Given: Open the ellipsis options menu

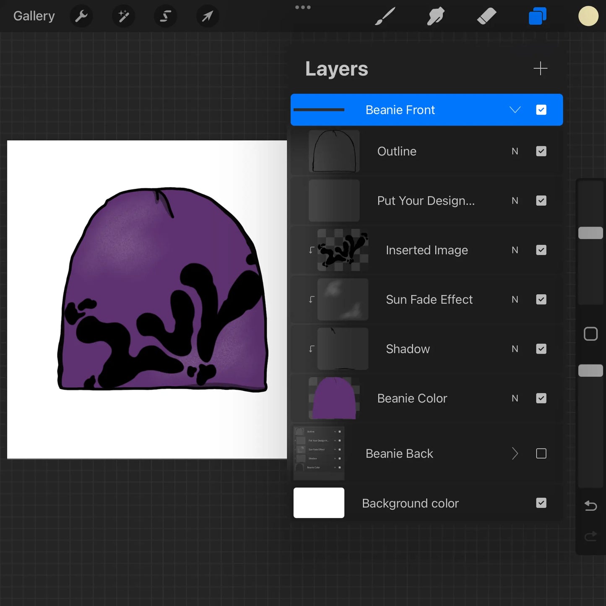Looking at the screenshot, I should click(x=303, y=7).
